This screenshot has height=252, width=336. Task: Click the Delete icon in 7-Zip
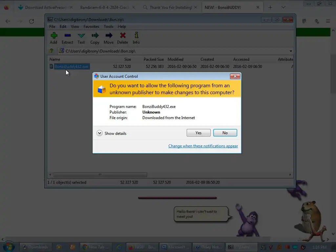pos(123,38)
